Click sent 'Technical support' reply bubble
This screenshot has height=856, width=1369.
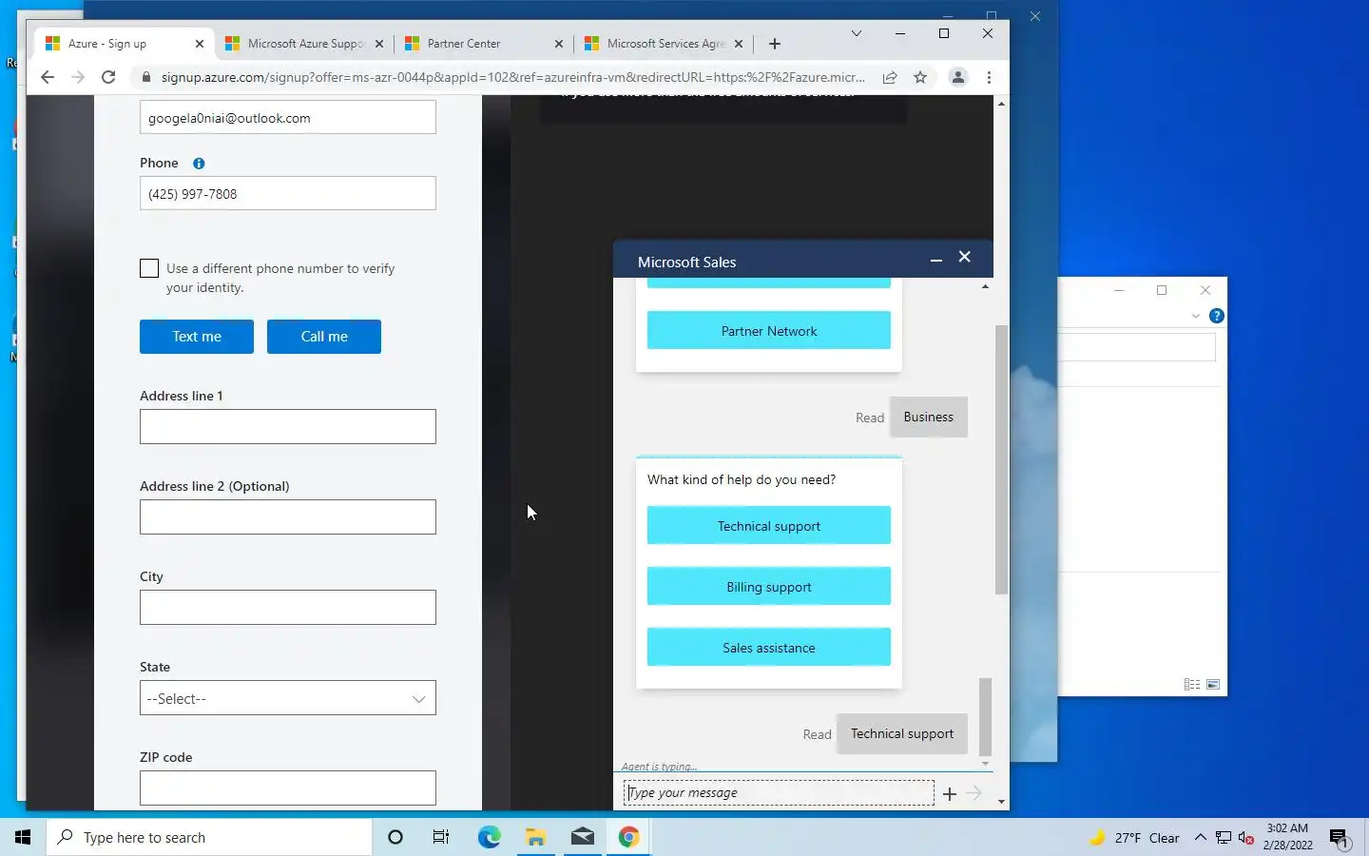[x=902, y=733]
